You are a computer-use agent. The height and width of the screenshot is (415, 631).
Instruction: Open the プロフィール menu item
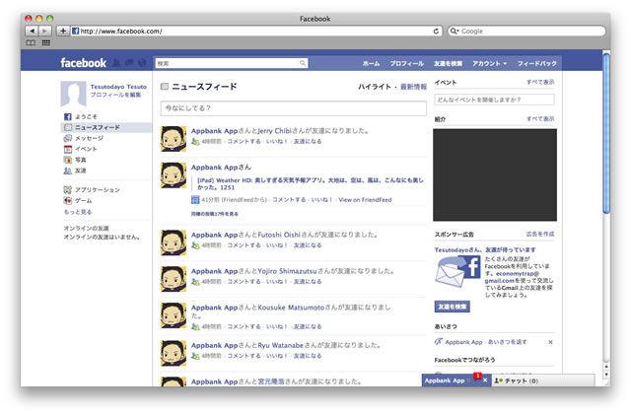[406, 64]
